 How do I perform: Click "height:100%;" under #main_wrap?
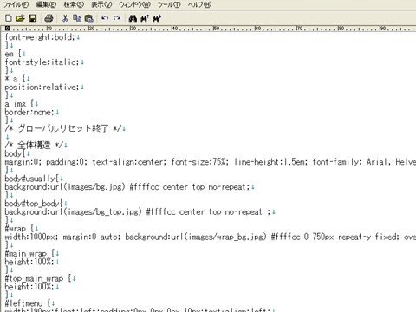[x=29, y=262]
